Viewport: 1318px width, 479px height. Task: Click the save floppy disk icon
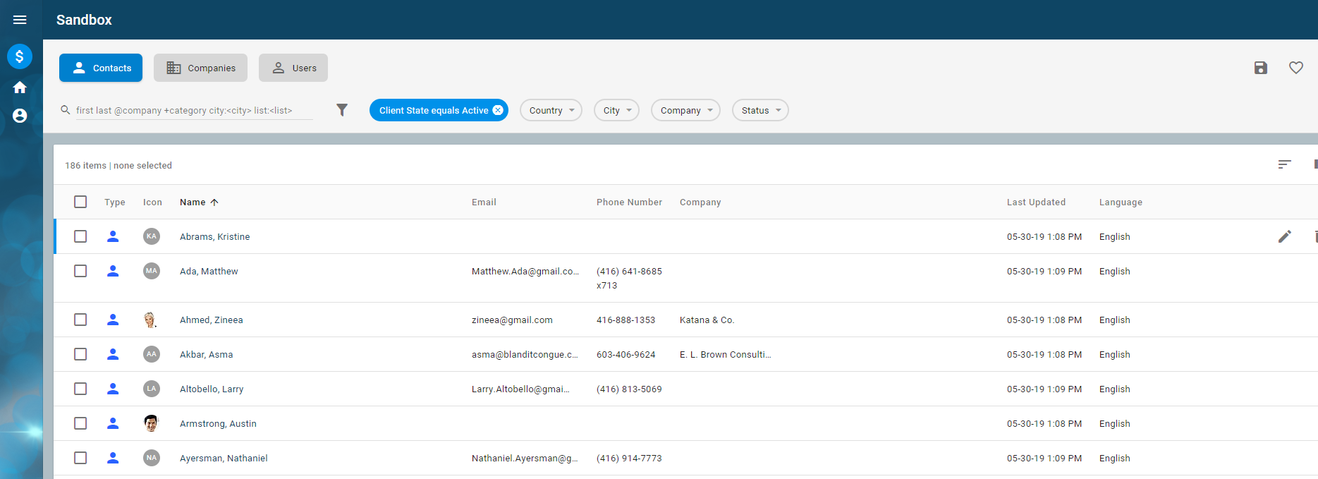[1261, 68]
